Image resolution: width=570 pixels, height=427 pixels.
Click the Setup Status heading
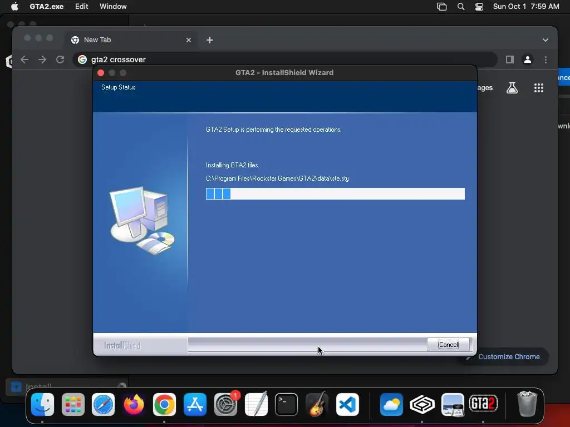click(119, 87)
